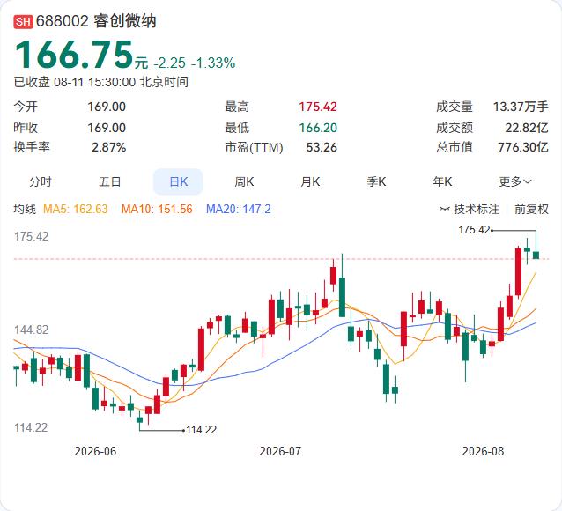
Task: Click the 114.22 y-axis price label
Action: (x=31, y=427)
